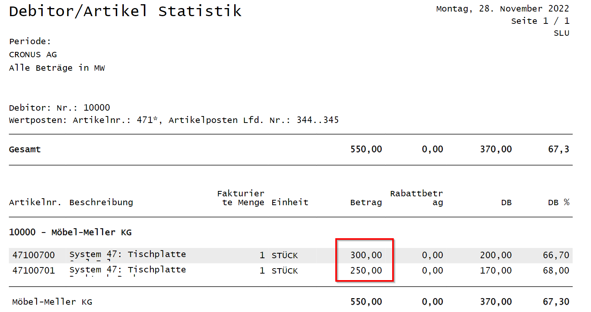Click the Debitor Nr. 10000 filter line
Image resolution: width=591 pixels, height=312 pixels.
point(60,108)
